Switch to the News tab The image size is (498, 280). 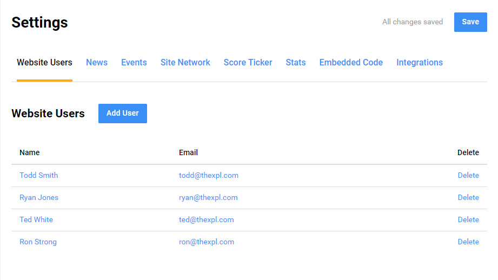click(97, 63)
